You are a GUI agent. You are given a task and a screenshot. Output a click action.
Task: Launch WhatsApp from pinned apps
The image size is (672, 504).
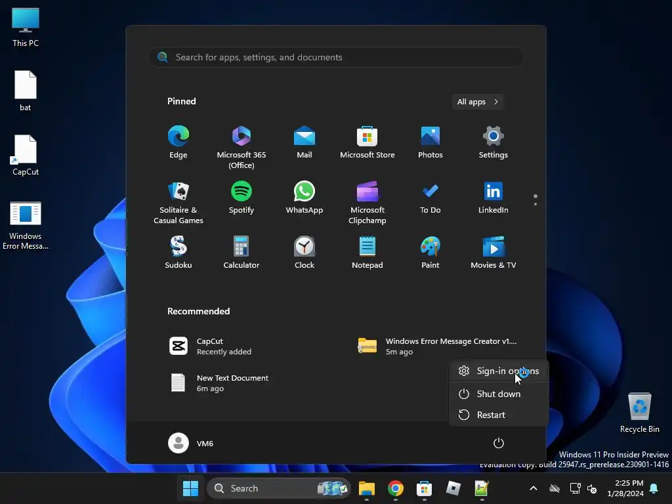click(304, 198)
